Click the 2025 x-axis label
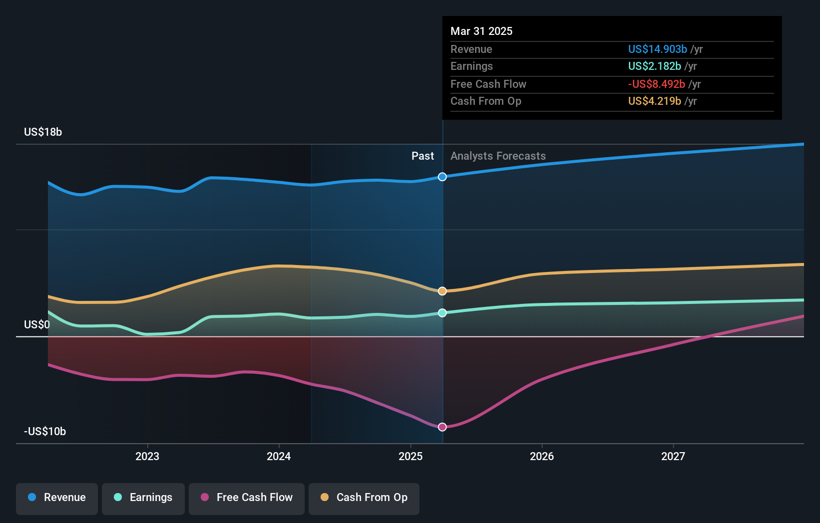Viewport: 820px width, 523px height. (410, 456)
